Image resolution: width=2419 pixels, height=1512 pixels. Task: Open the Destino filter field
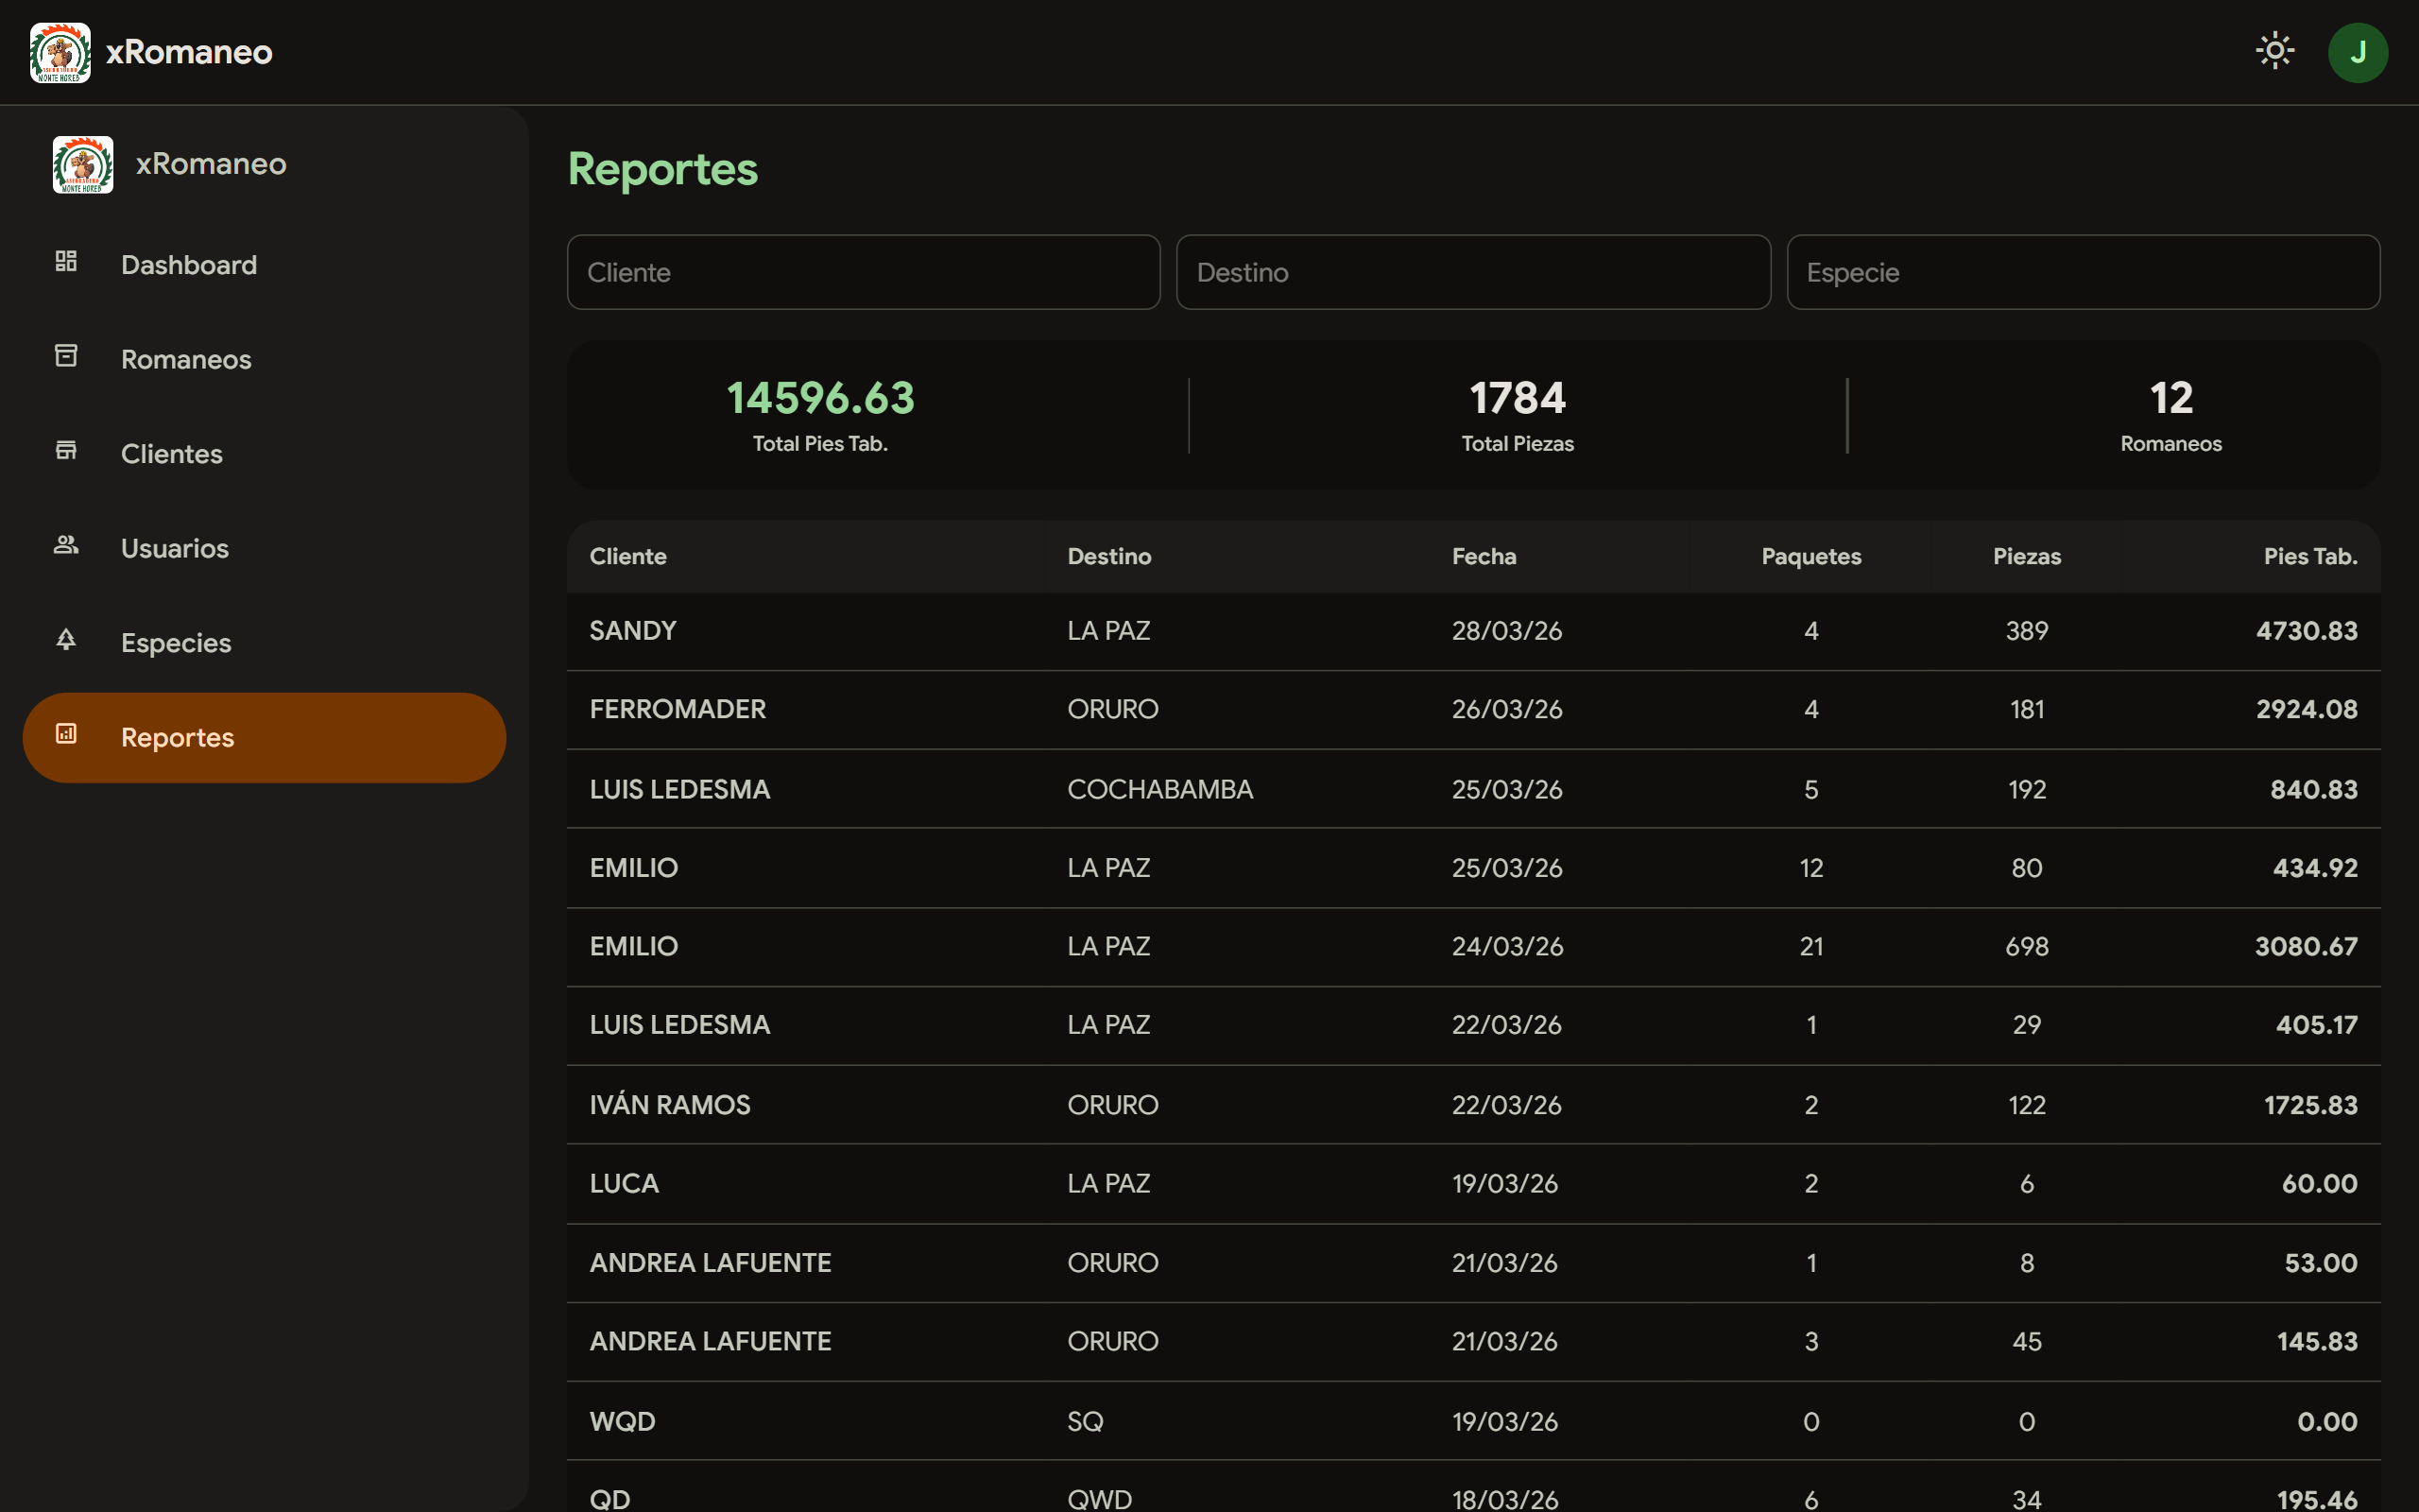click(1472, 272)
